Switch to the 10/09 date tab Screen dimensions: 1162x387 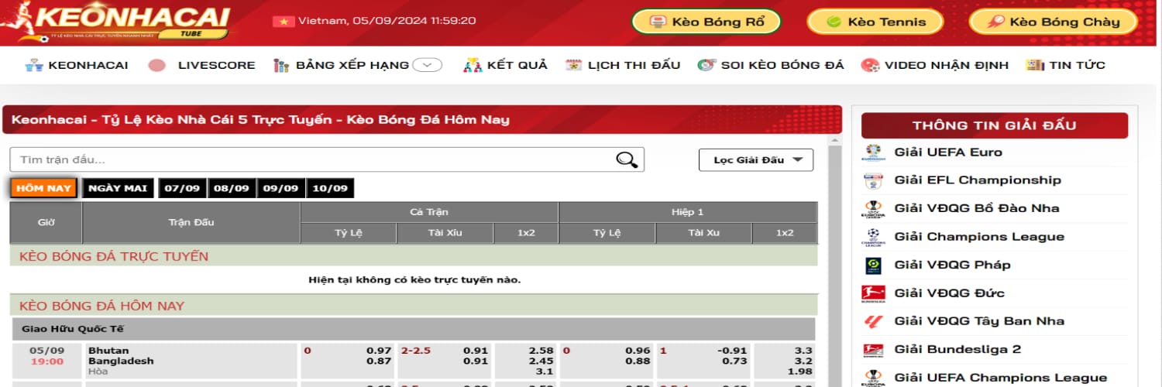pyautogui.click(x=330, y=188)
